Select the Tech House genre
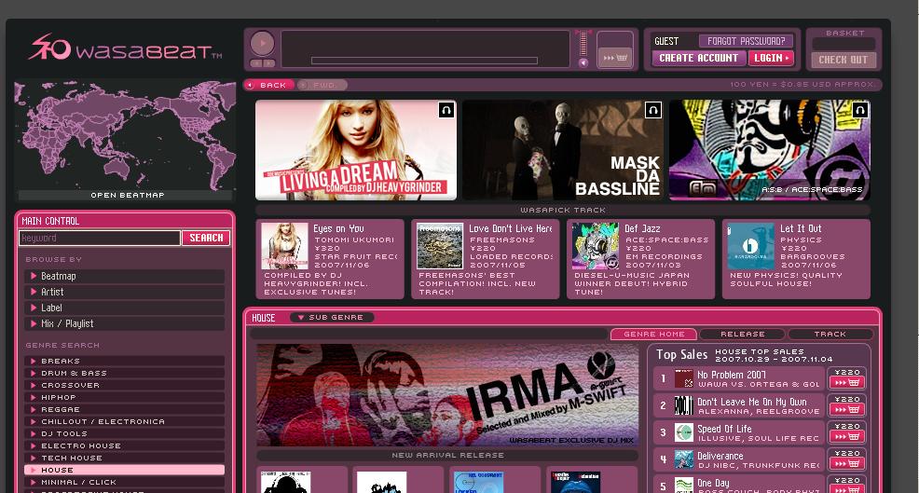Image resolution: width=919 pixels, height=493 pixels. pos(124,458)
